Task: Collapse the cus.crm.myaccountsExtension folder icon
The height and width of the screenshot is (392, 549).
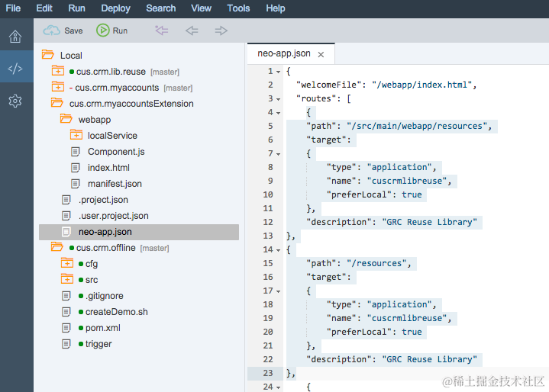Action: (x=57, y=103)
